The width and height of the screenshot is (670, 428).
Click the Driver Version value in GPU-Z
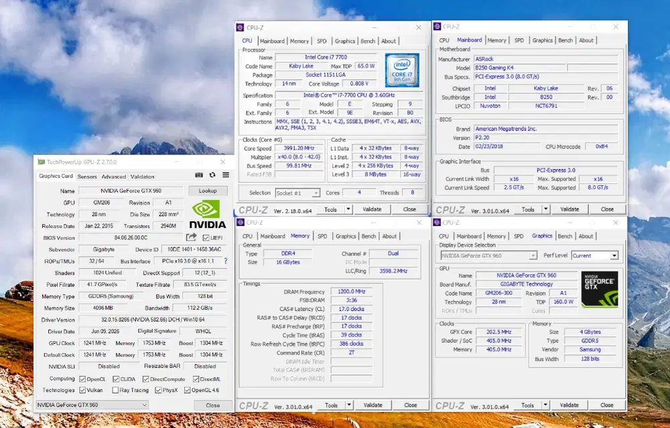click(153, 319)
